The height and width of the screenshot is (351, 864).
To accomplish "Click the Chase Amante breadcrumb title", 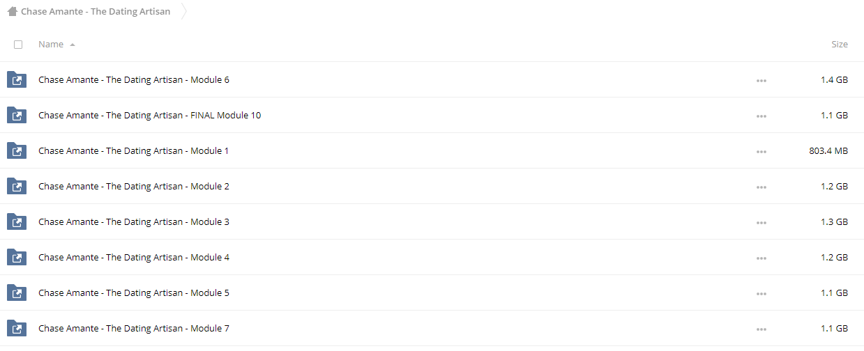I will (x=96, y=11).
